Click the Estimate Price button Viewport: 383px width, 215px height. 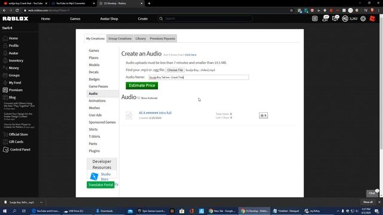[x=142, y=85]
